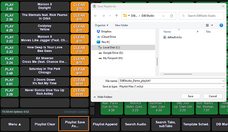This screenshot has height=132, width=228.
Task: Select Saturday In The Park Chicago entry
Action: [45, 71]
